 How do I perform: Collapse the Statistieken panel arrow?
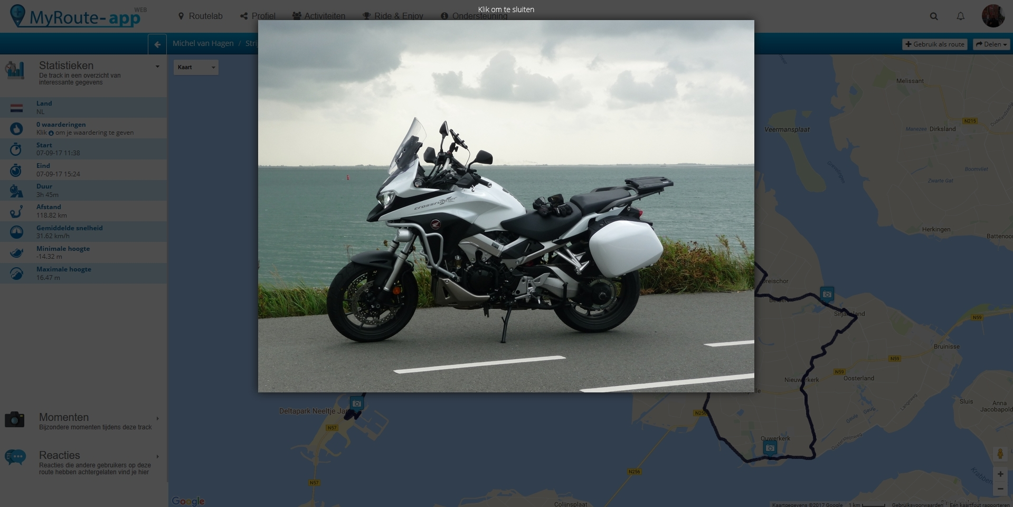point(157,67)
